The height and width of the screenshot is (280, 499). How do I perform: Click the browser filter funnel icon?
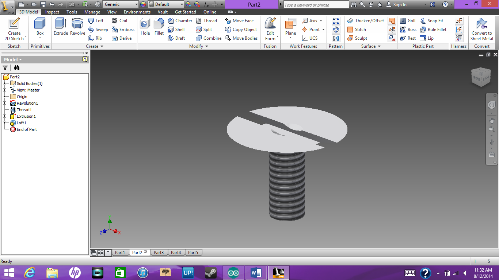[x=5, y=67]
